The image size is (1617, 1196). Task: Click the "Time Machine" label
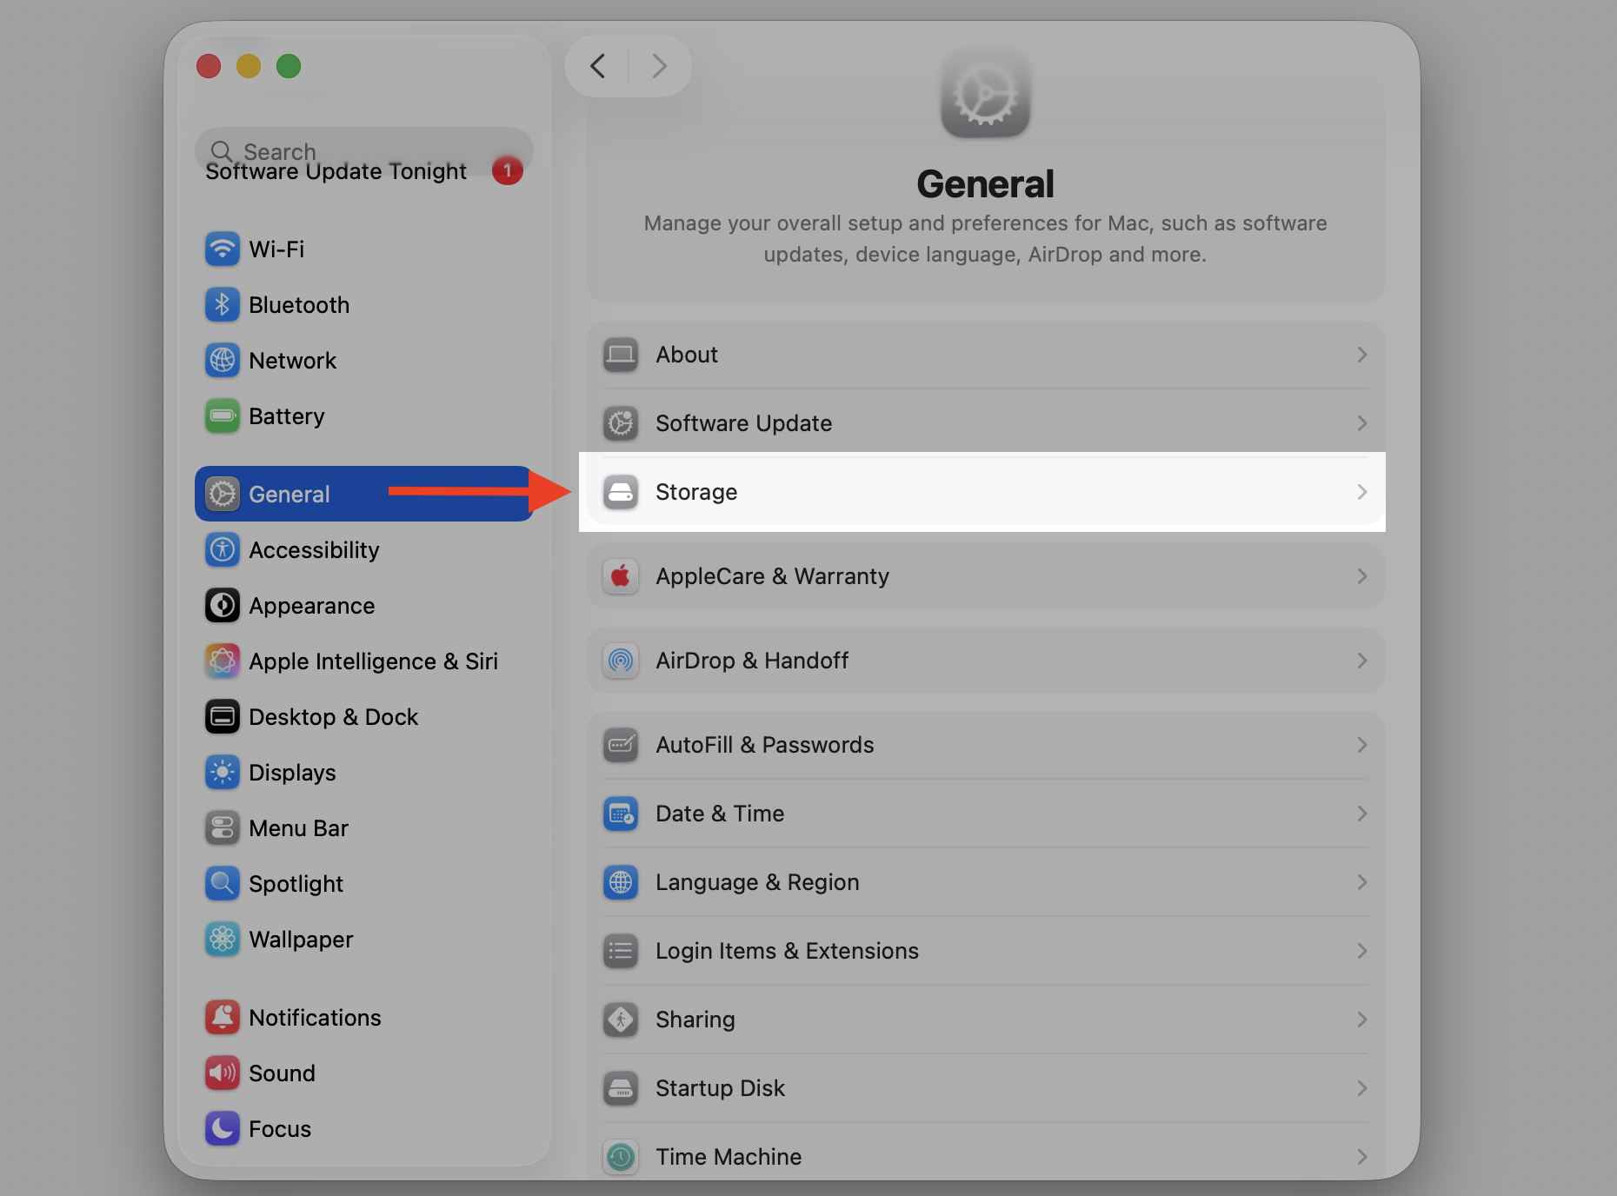click(x=729, y=1157)
